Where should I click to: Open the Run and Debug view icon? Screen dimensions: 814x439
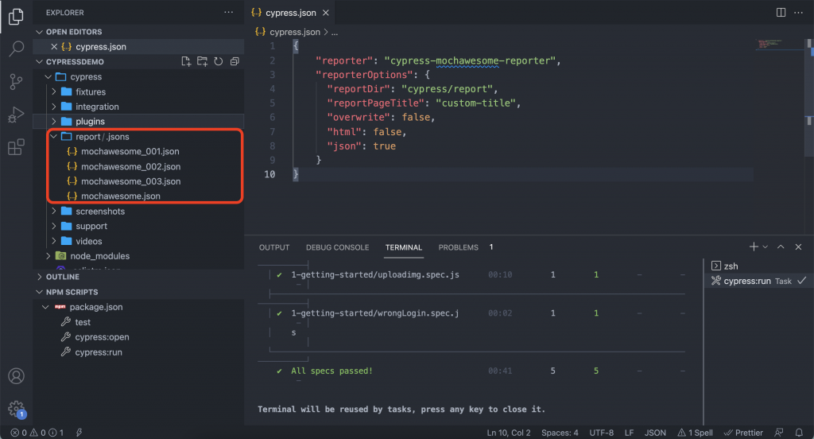click(x=16, y=115)
